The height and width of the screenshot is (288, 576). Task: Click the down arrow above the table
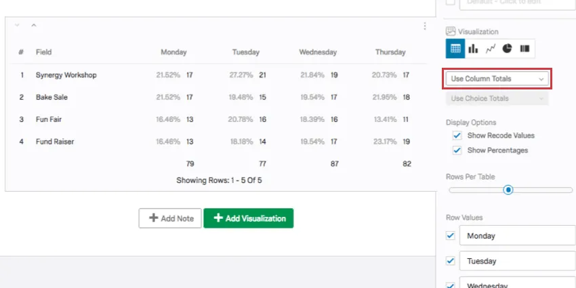pyautogui.click(x=17, y=26)
